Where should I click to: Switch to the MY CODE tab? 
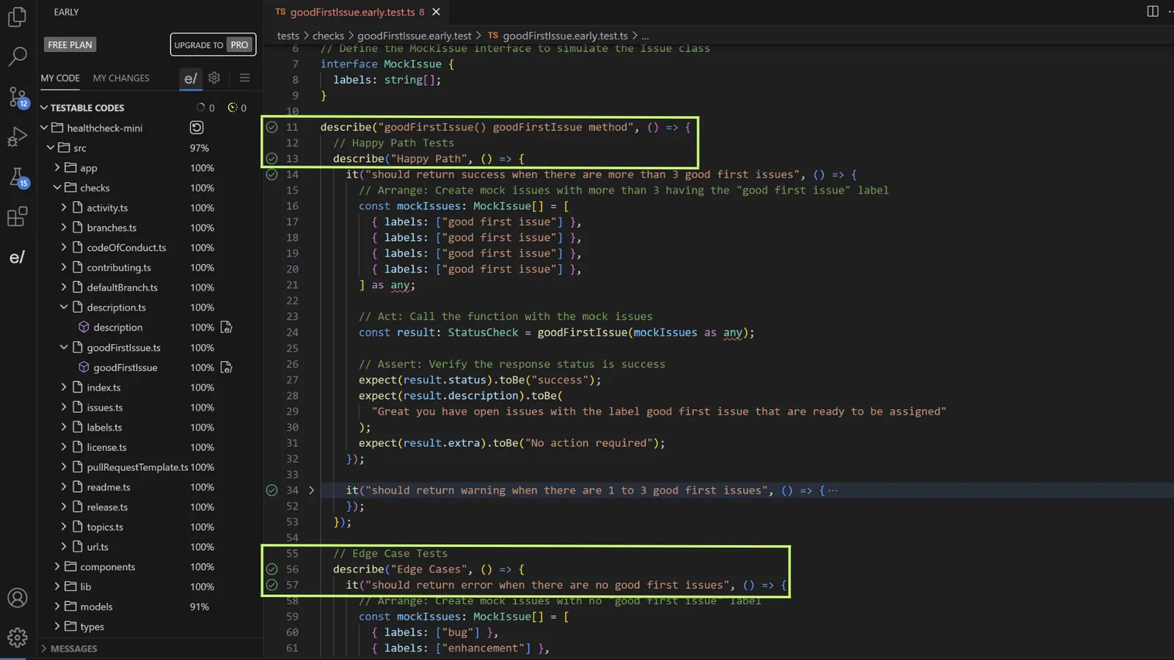click(x=60, y=78)
